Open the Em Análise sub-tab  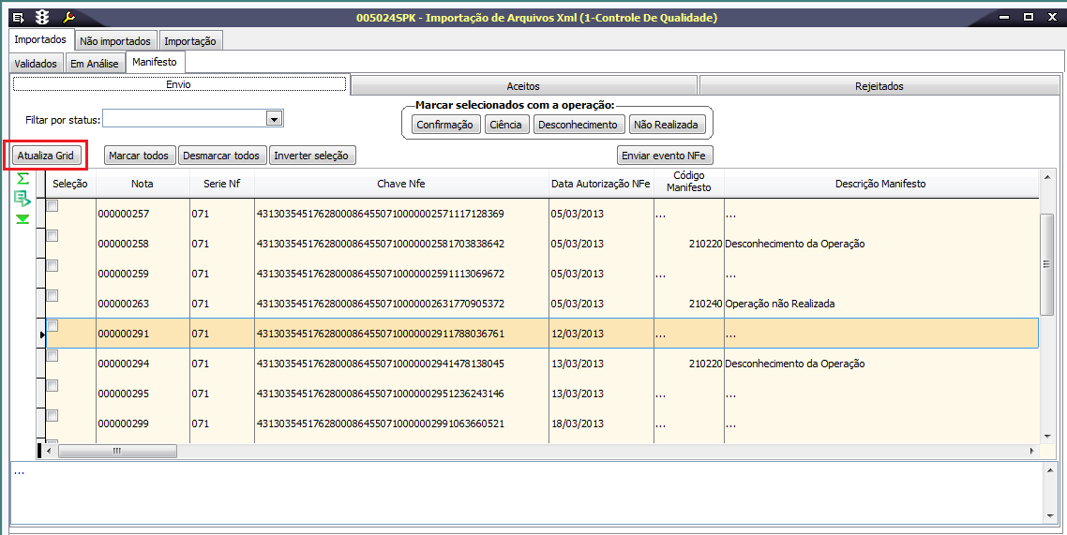tap(95, 64)
